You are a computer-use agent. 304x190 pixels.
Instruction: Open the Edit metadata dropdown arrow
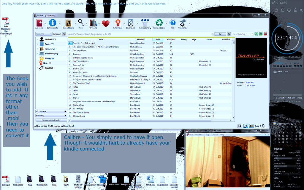(x=59, y=24)
